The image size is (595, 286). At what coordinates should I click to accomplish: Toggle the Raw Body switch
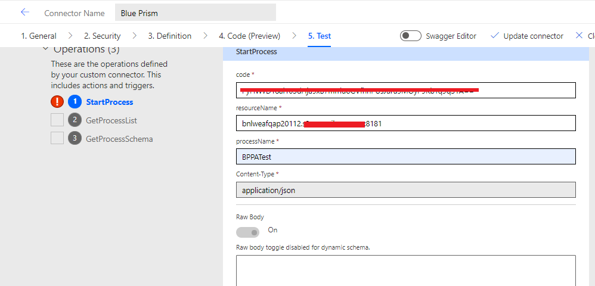click(248, 232)
